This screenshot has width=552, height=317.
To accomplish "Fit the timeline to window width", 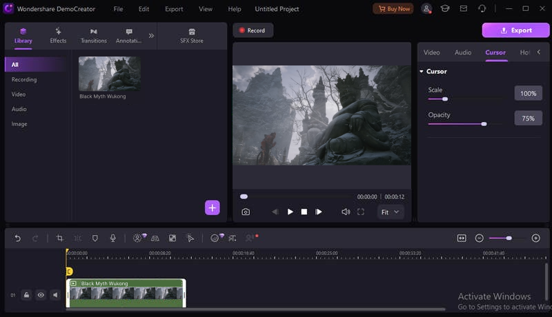I will tap(462, 238).
